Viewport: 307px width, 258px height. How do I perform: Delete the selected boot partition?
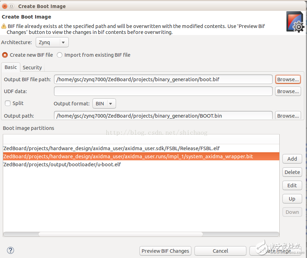click(292, 172)
